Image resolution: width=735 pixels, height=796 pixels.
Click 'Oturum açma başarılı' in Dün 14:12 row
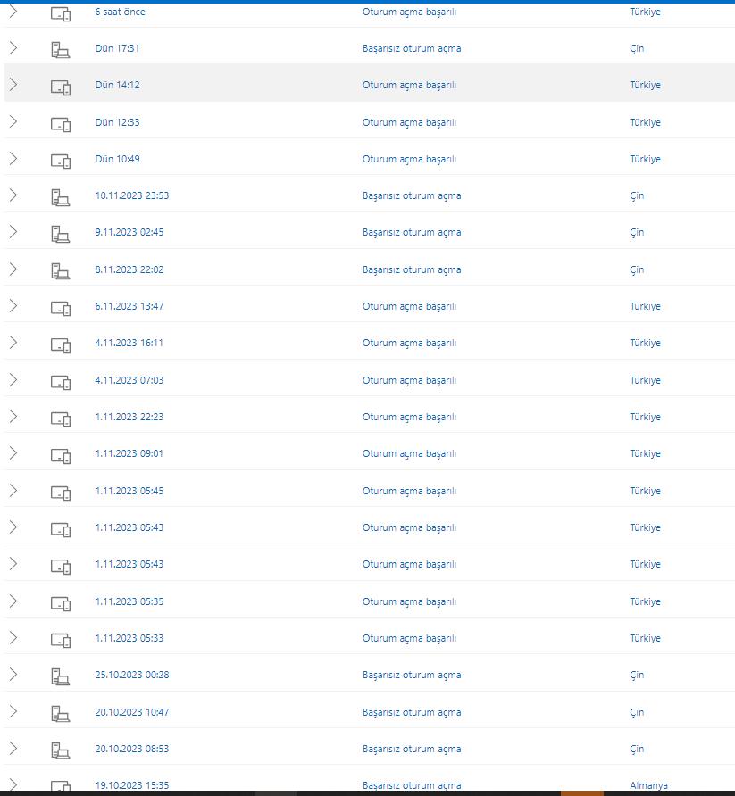point(409,86)
